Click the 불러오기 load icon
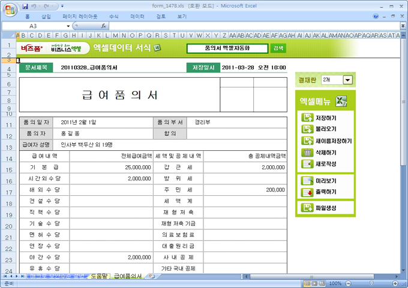 click(307, 129)
